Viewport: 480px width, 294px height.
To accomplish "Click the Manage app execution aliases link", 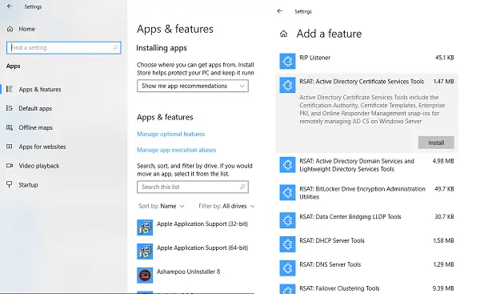I will click(176, 150).
